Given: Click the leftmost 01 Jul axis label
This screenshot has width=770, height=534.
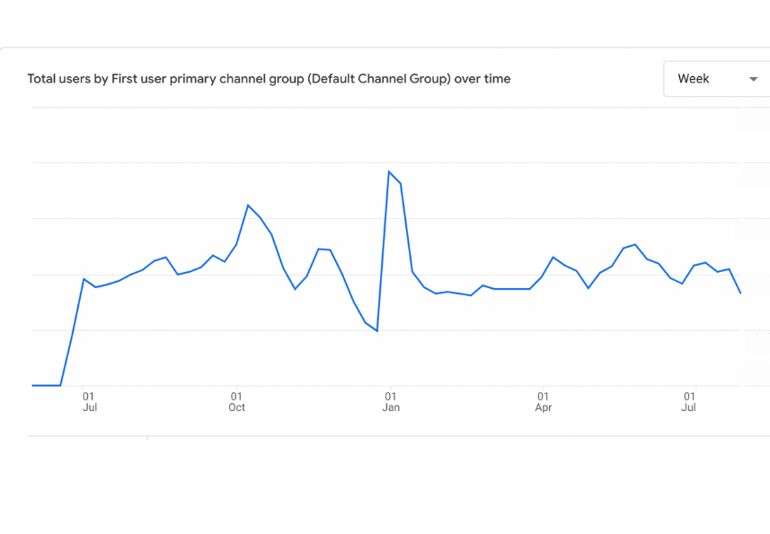Looking at the screenshot, I should (x=89, y=401).
